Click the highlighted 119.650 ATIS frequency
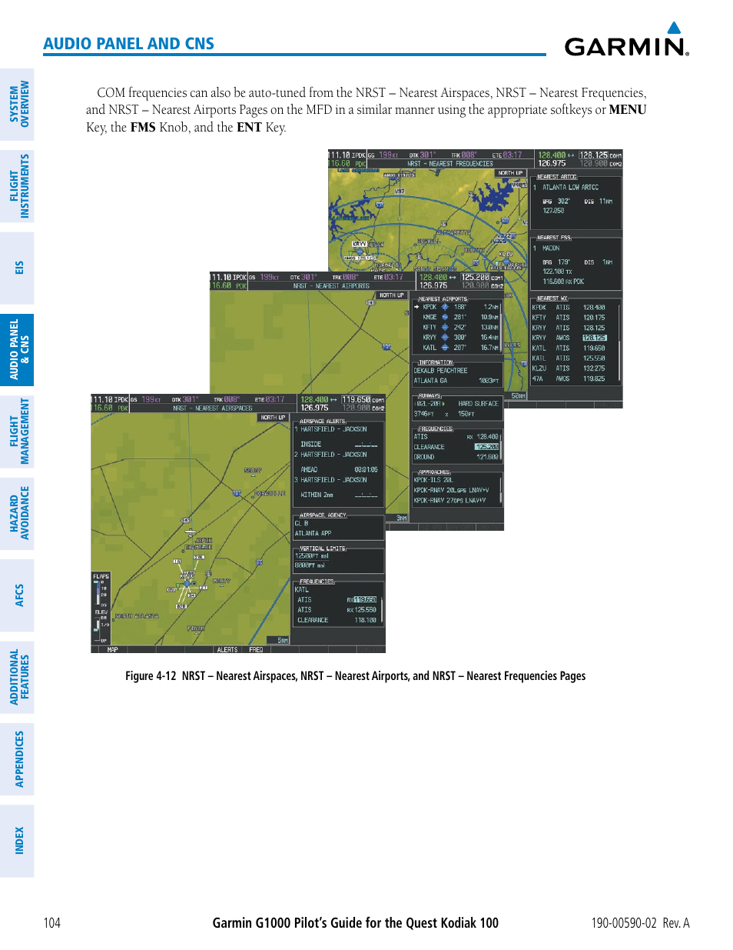Screen dimensions: 733x950 click(365, 599)
